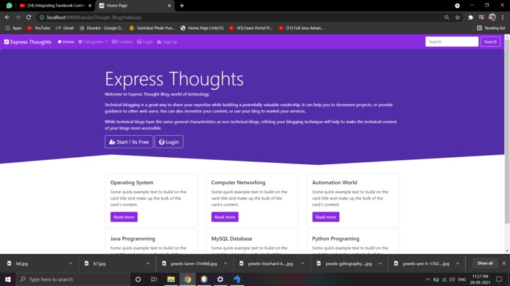Read more on Computer Networking card
The height and width of the screenshot is (286, 510).
coord(225,217)
